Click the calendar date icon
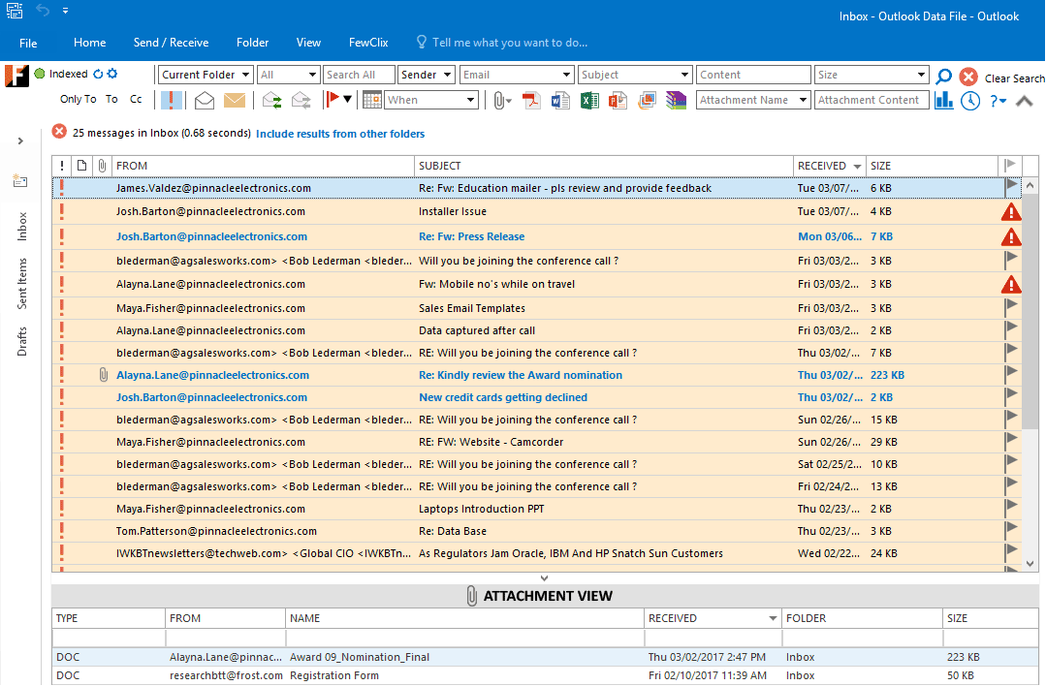Screen dimensions: 1046x686 point(372,100)
